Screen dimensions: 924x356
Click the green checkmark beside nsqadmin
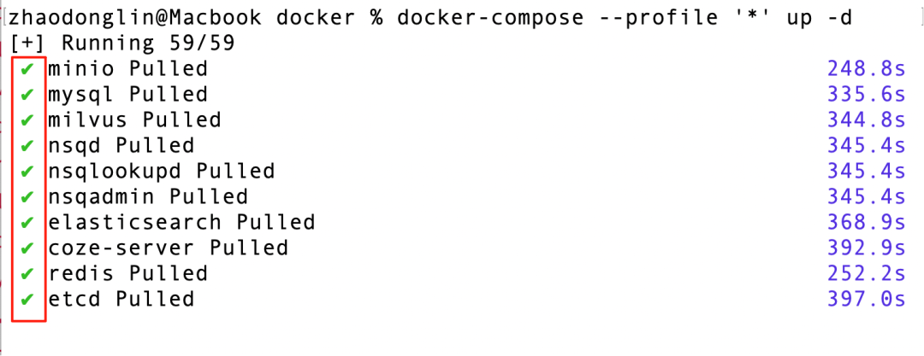pyautogui.click(x=27, y=196)
